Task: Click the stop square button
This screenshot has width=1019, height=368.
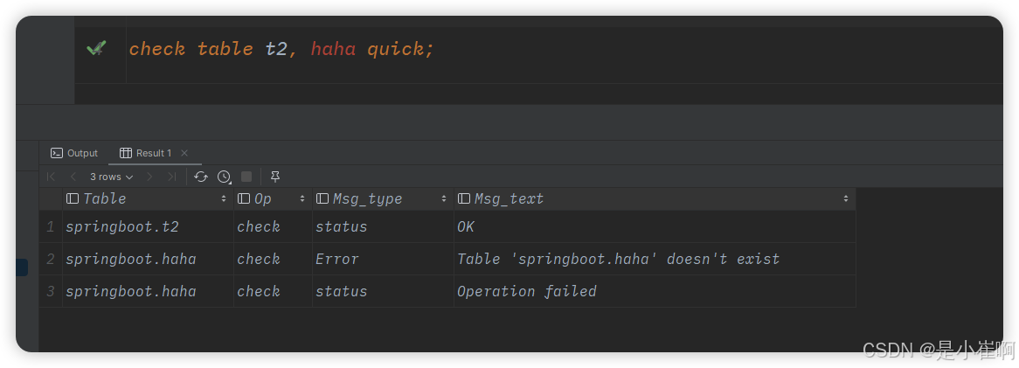Action: (x=246, y=177)
